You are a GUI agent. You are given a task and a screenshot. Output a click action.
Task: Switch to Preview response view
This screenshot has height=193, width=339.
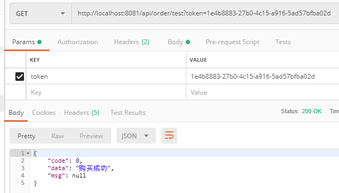click(92, 136)
